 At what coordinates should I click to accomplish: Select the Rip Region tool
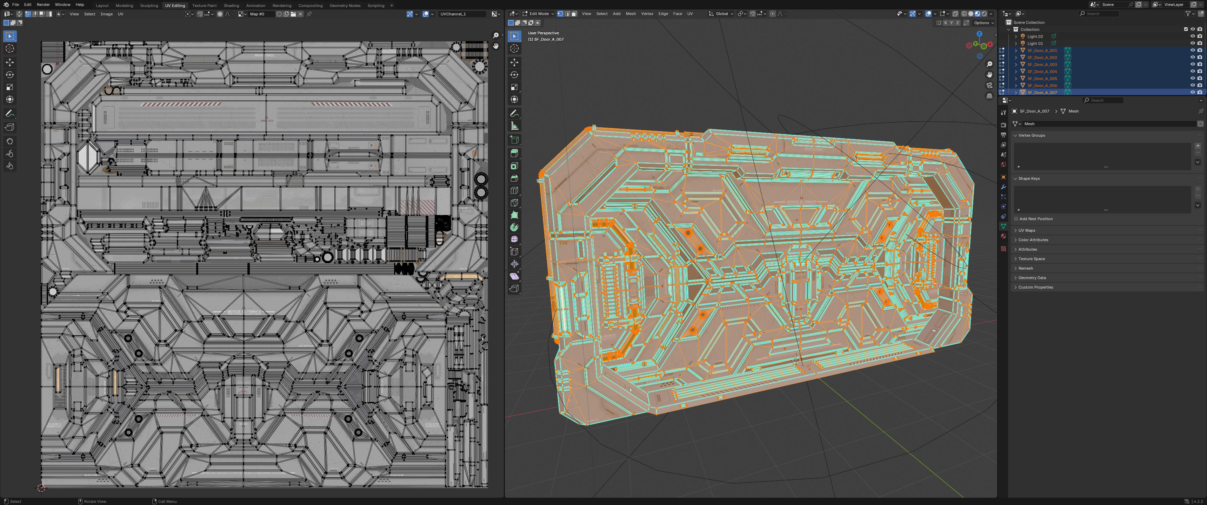click(x=514, y=289)
